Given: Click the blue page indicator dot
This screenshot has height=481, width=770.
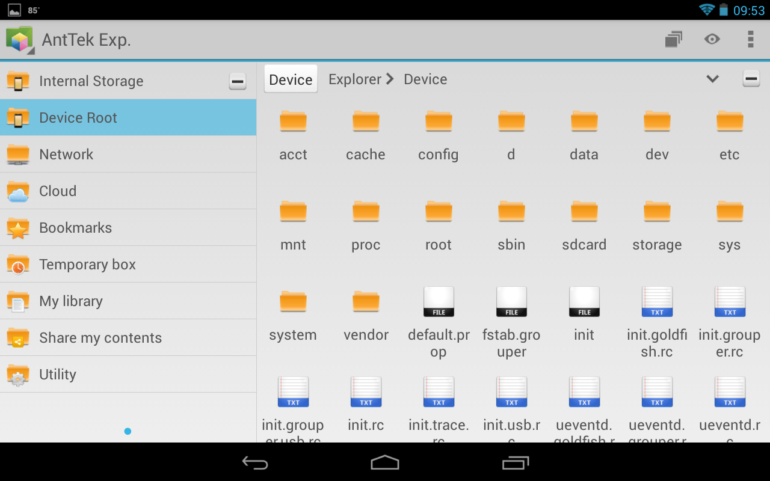Looking at the screenshot, I should tap(128, 431).
